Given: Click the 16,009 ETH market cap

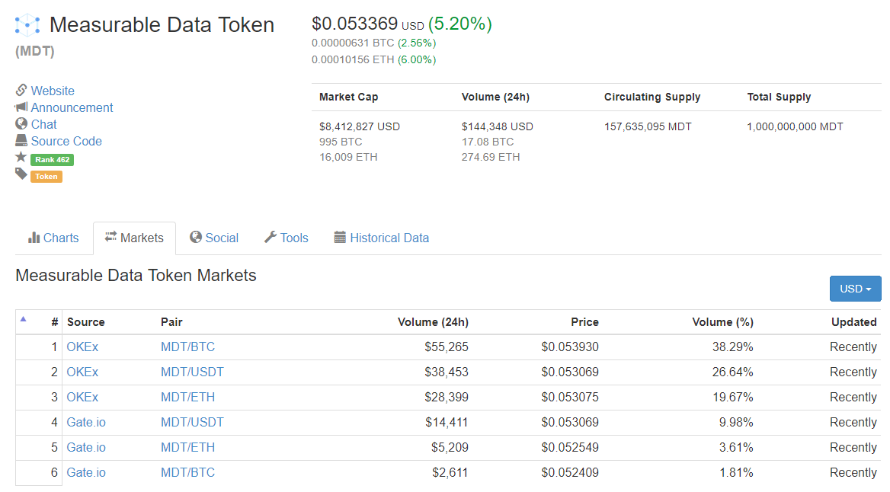Looking at the screenshot, I should coord(348,157).
